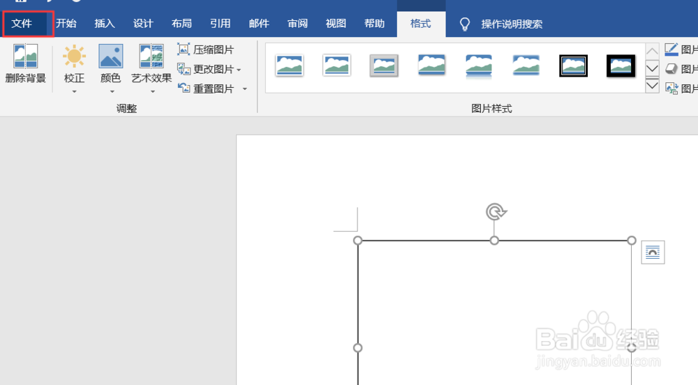The width and height of the screenshot is (698, 385).
Task: Switch to the 开始 tab
Action: pyautogui.click(x=66, y=24)
